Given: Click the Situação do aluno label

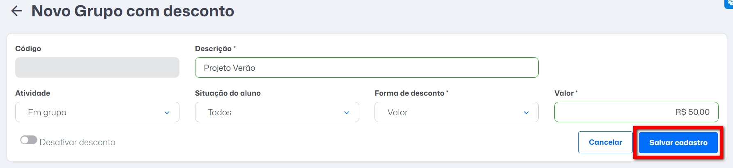Looking at the screenshot, I should (x=228, y=93).
